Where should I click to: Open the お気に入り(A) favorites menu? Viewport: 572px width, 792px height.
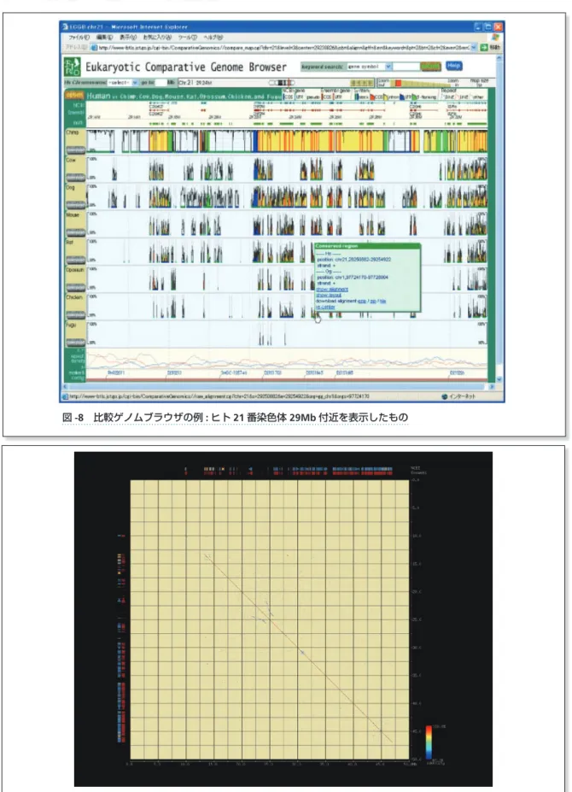157,38
